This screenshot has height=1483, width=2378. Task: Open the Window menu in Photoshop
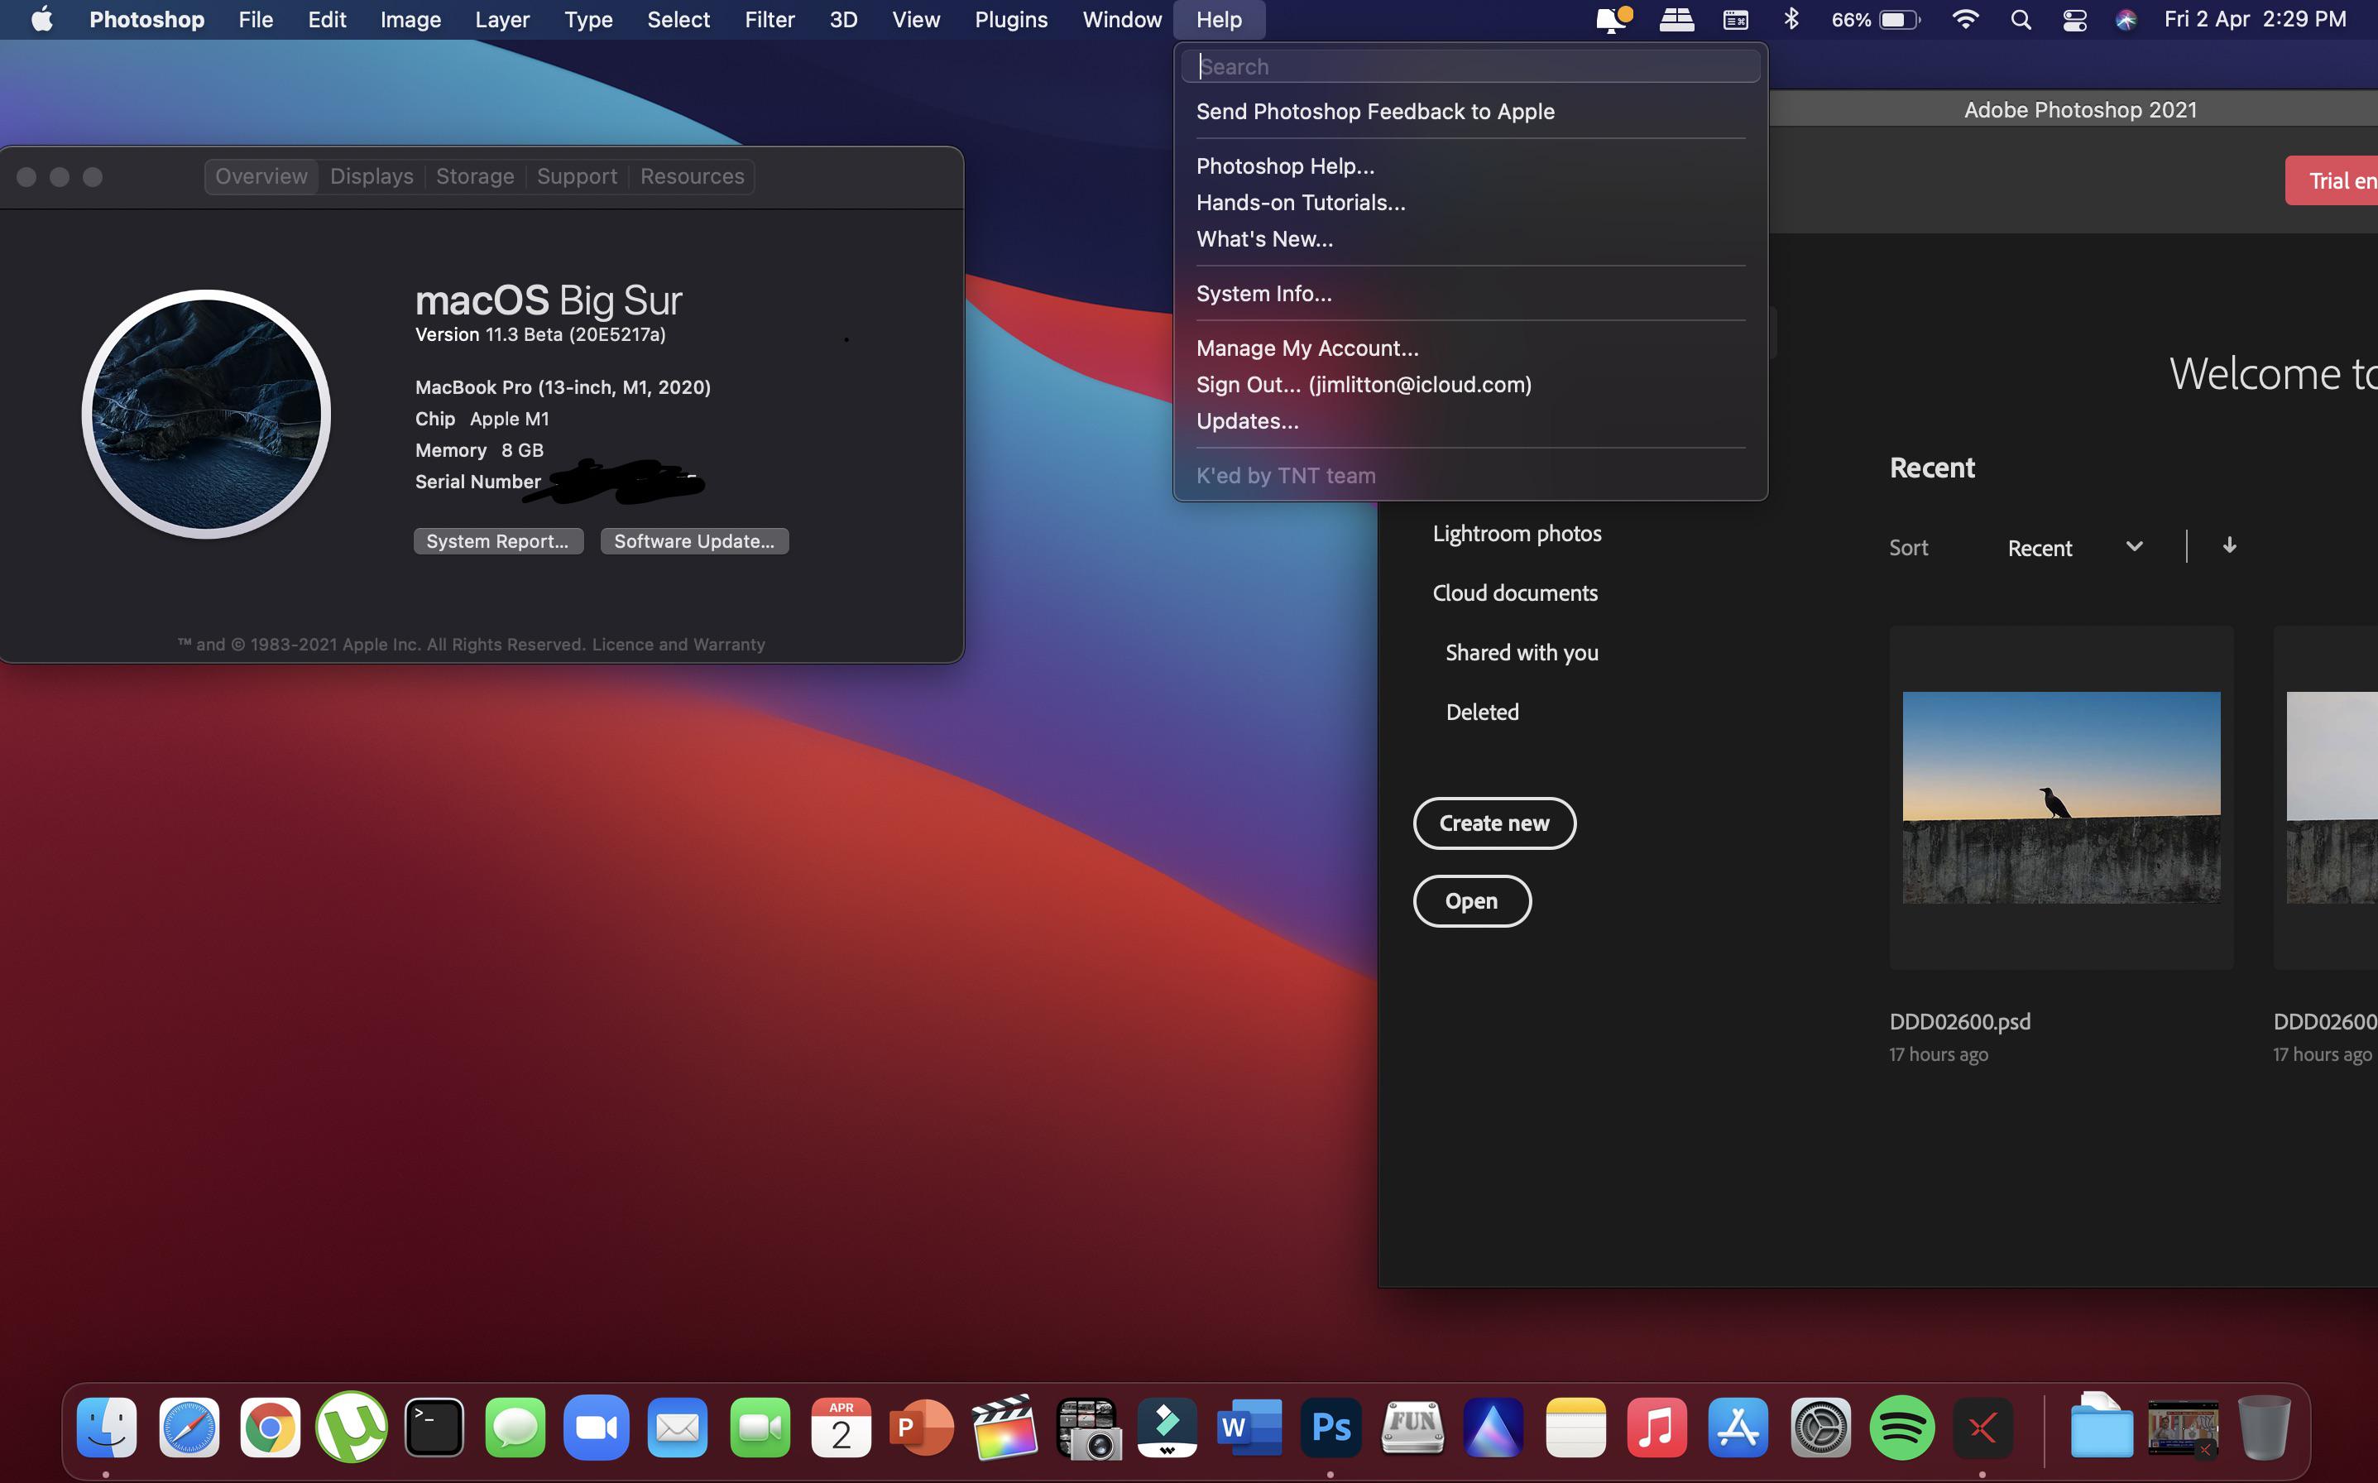1121,19
